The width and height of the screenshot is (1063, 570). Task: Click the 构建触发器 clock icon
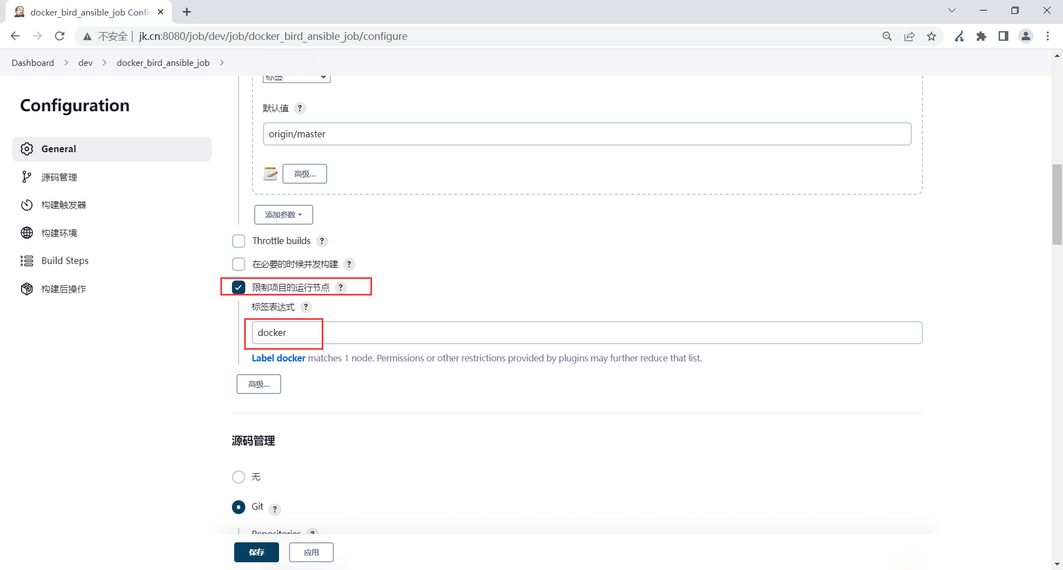click(x=27, y=205)
